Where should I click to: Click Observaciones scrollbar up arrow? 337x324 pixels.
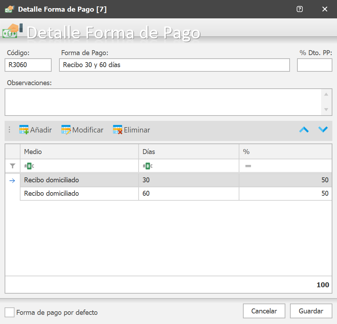tap(326, 94)
